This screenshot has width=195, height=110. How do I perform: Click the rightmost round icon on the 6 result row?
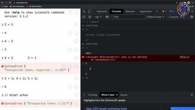click(76, 87)
